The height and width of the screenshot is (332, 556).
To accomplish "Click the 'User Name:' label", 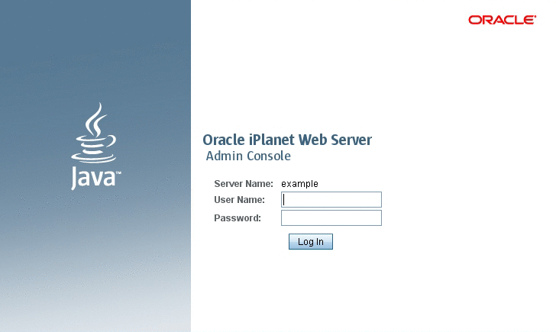I will (239, 200).
